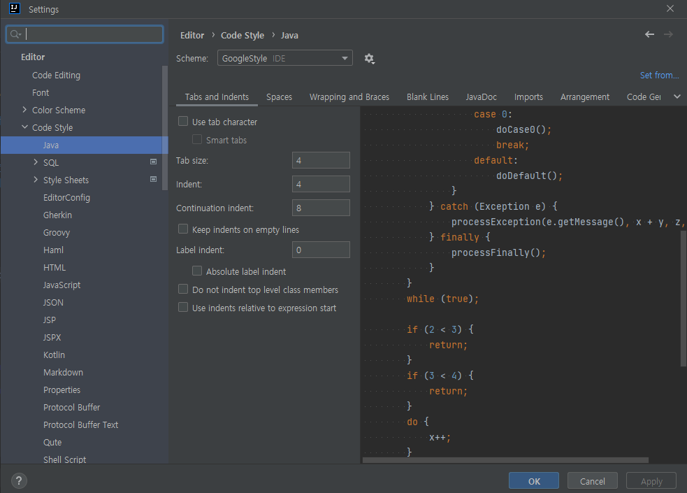Image resolution: width=687 pixels, height=493 pixels.
Task: Click the IntelliJ logo in title bar
Action: tap(15, 9)
